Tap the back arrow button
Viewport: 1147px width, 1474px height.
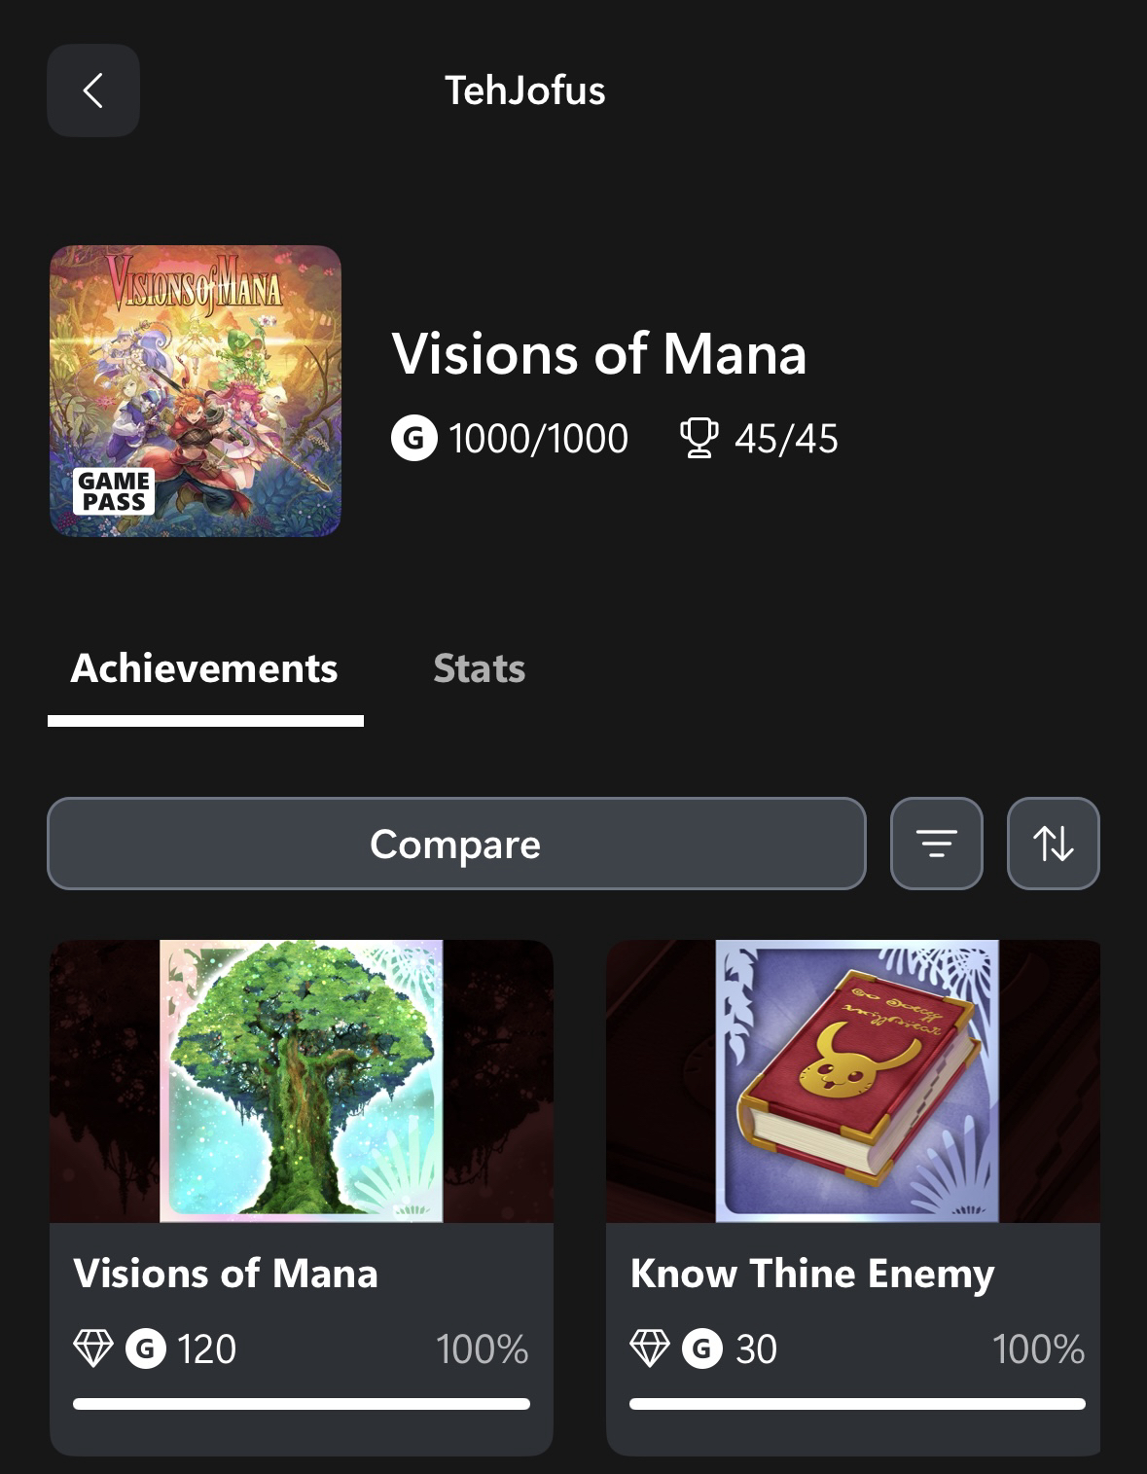coord(93,90)
